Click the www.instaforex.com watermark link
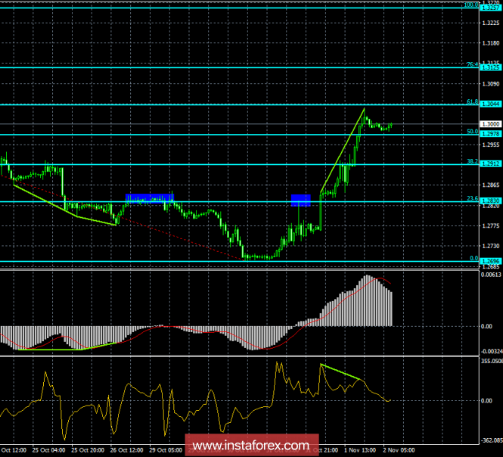 tap(251, 444)
